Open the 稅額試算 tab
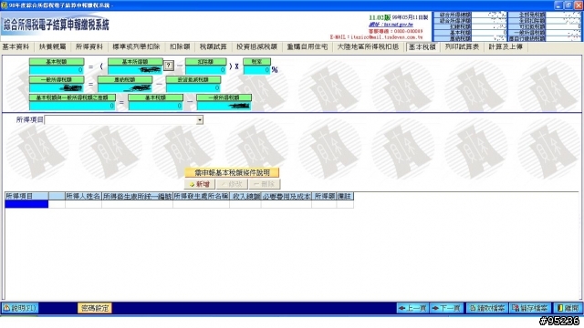584x328 pixels. point(213,46)
